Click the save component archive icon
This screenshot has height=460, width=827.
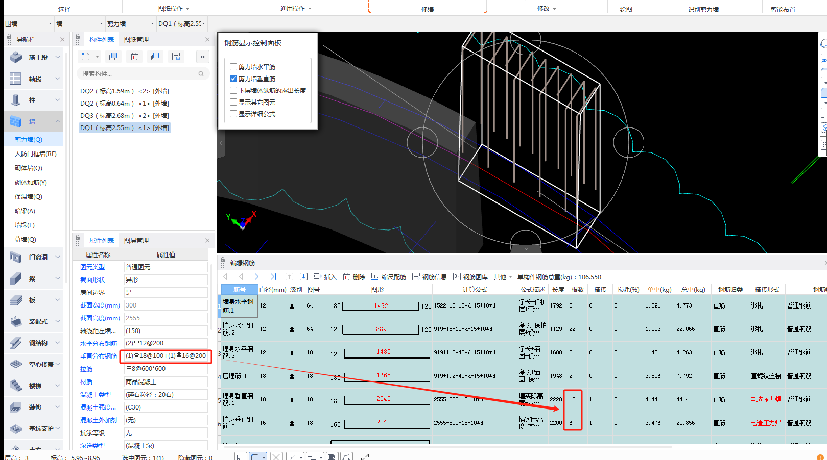pos(176,57)
